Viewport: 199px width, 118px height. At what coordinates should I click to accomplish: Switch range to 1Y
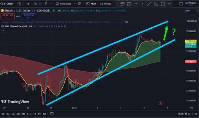click(35, 114)
